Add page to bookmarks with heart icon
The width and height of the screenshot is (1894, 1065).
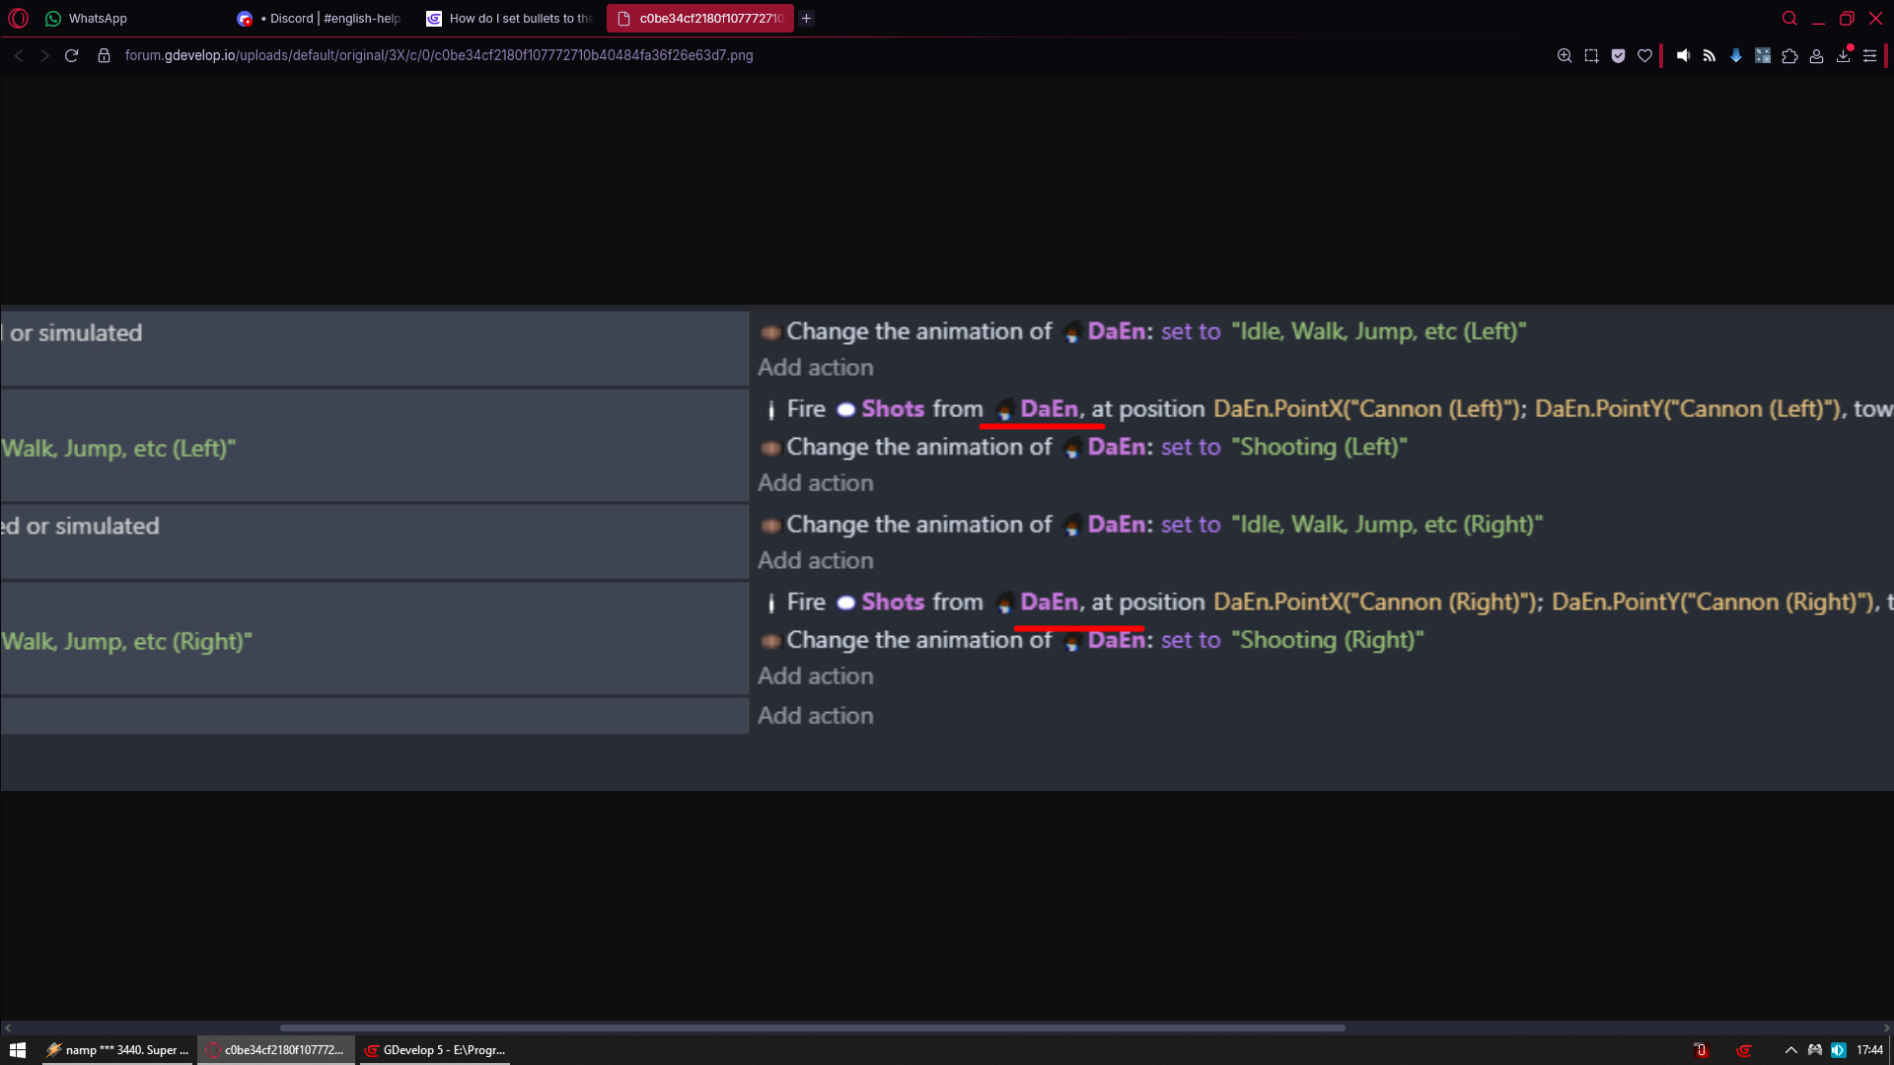(x=1644, y=56)
